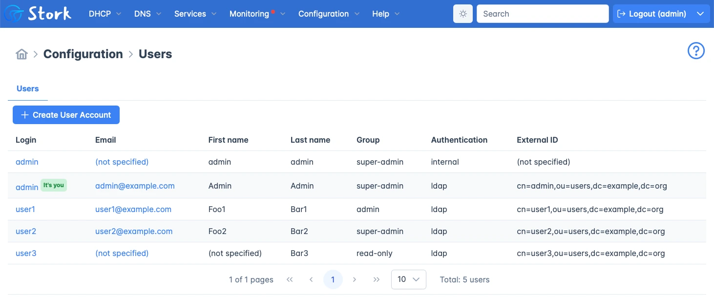
Task: Expand the logout dropdown arrow
Action: click(701, 14)
